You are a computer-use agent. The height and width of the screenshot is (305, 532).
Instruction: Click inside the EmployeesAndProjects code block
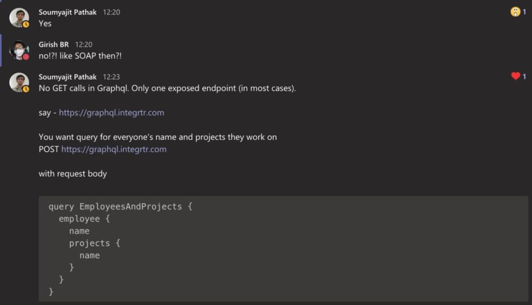click(283, 249)
